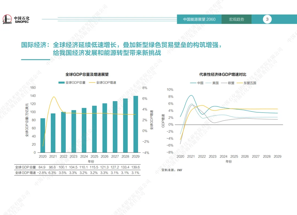
Task: Click table value 84.9
Action: pos(42,167)
